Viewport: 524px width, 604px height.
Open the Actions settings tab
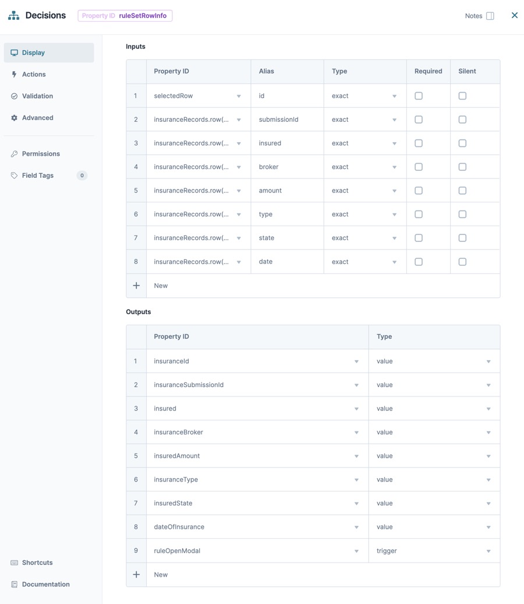tap(49, 75)
